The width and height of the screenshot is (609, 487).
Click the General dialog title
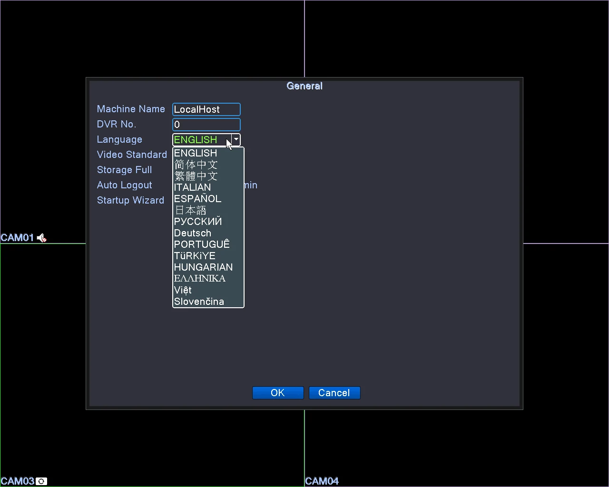click(x=304, y=86)
